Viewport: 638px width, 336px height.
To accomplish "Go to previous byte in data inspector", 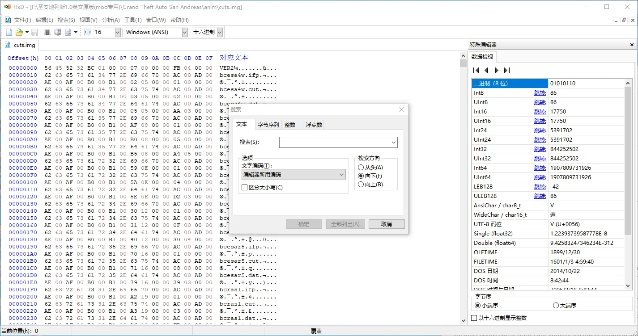I will click(x=486, y=70).
